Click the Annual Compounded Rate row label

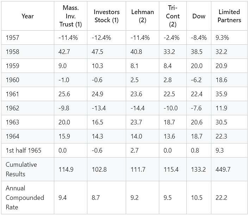[x=25, y=198]
